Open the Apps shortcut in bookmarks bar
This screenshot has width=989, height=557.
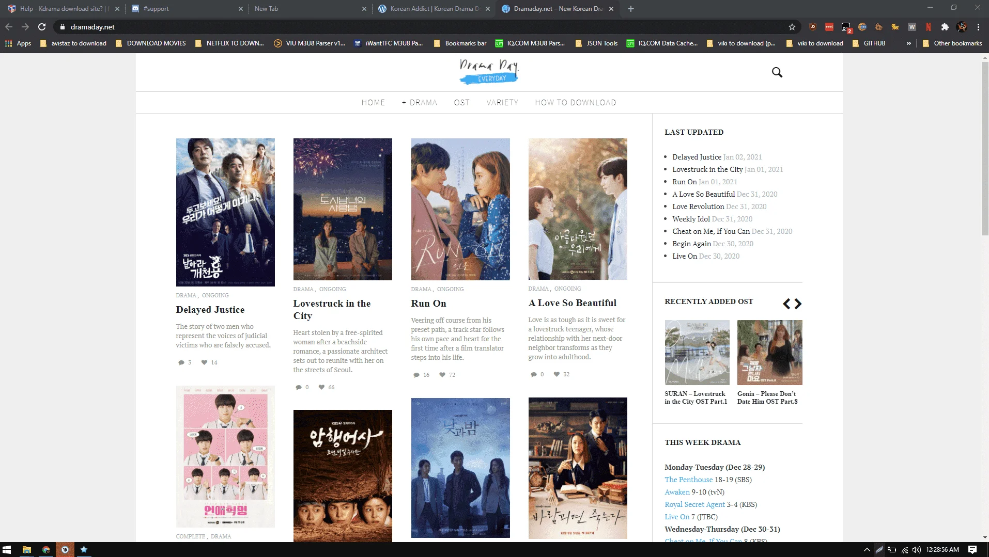pos(18,43)
